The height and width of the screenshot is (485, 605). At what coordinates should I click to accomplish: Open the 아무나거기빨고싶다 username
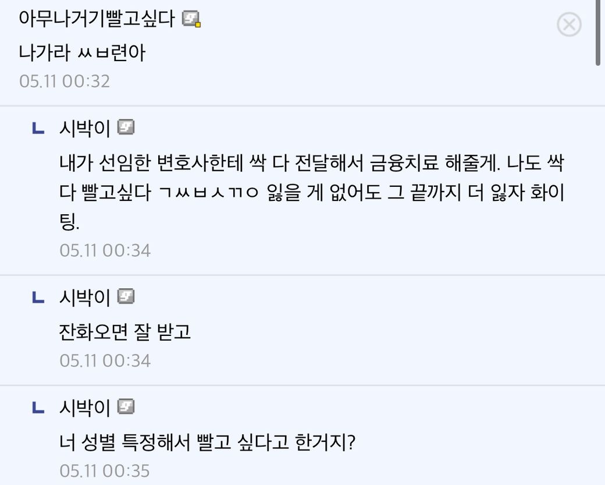97,19
